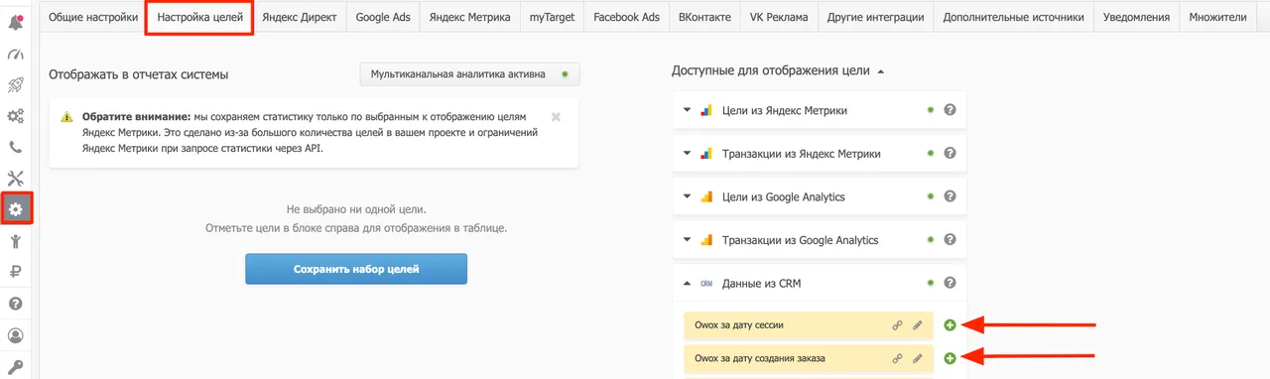Click link icon on Owox за дату создания заказа
The image size is (1270, 379).
pyautogui.click(x=897, y=358)
